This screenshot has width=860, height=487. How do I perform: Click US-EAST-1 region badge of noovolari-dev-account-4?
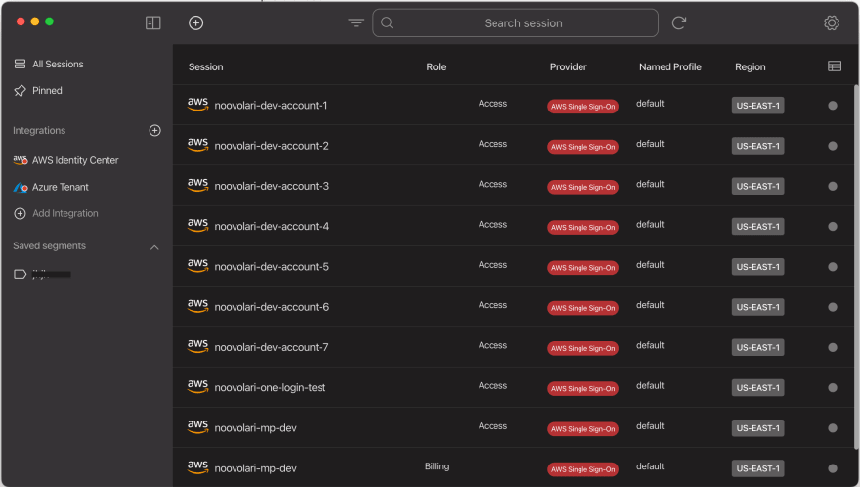(x=757, y=226)
